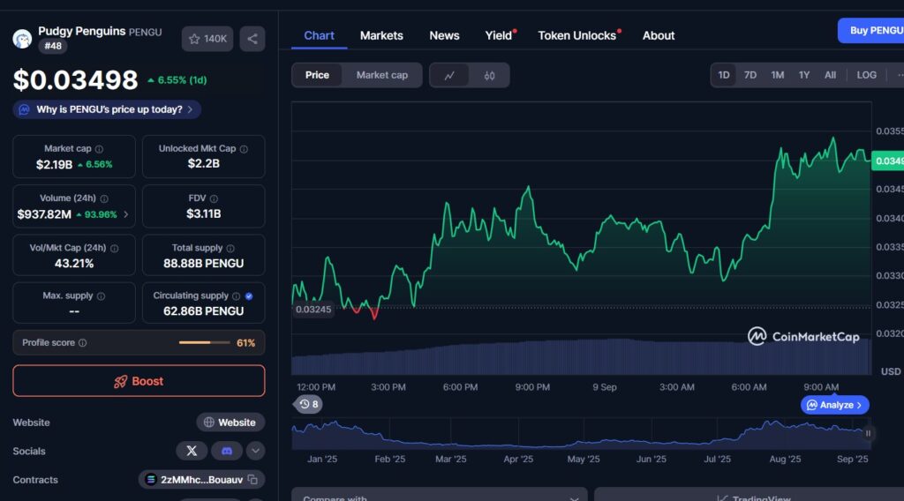
Task: Open Total supply info icon
Action: [x=230, y=248]
